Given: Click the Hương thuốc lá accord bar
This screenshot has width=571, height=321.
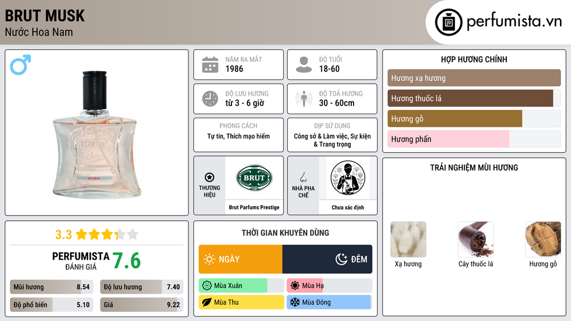Looking at the screenshot, I should click(x=474, y=98).
